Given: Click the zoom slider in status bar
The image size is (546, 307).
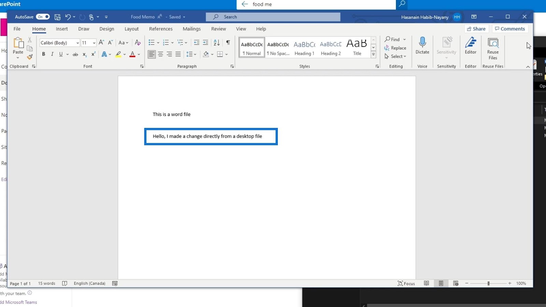Looking at the screenshot, I should click(488, 283).
